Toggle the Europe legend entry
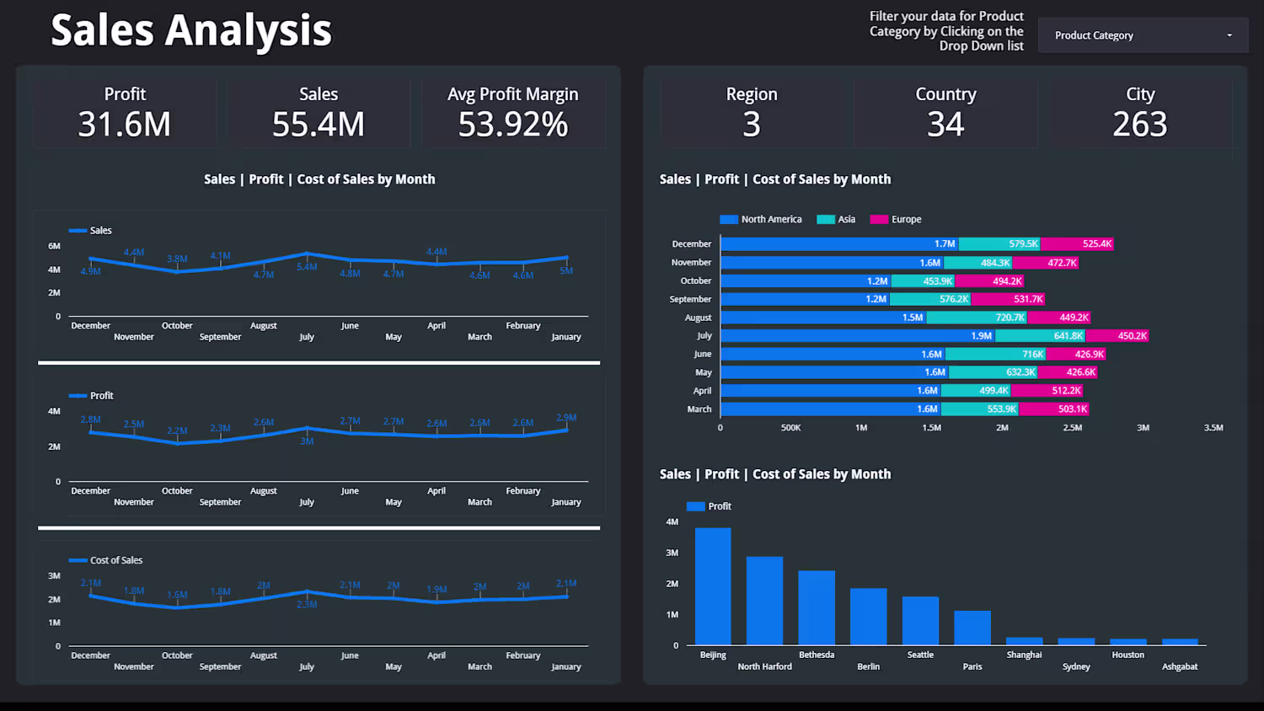1264x711 pixels. click(x=896, y=219)
